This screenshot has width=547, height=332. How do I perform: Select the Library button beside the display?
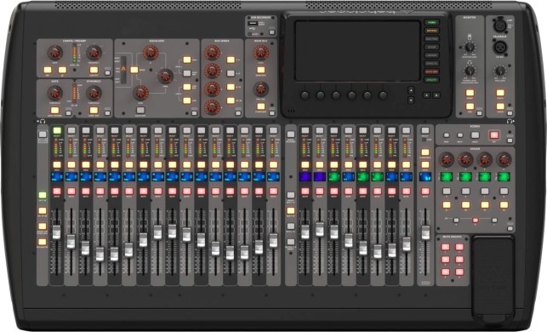431,55
